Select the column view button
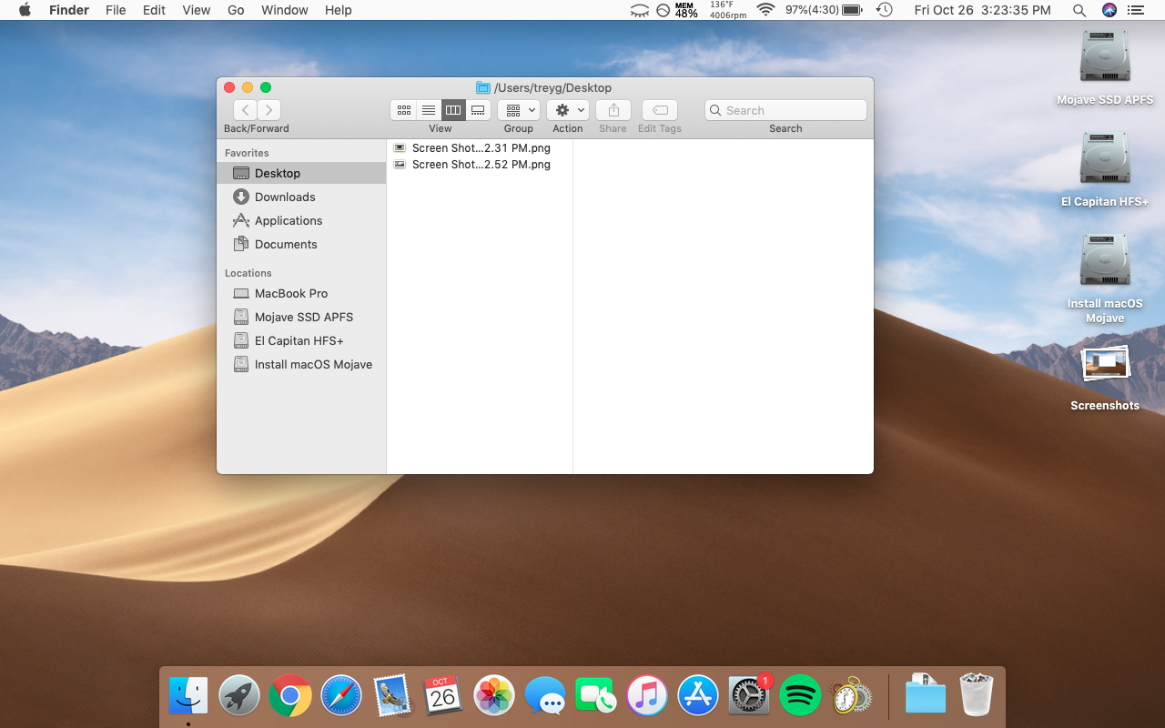The width and height of the screenshot is (1165, 728). tap(453, 110)
